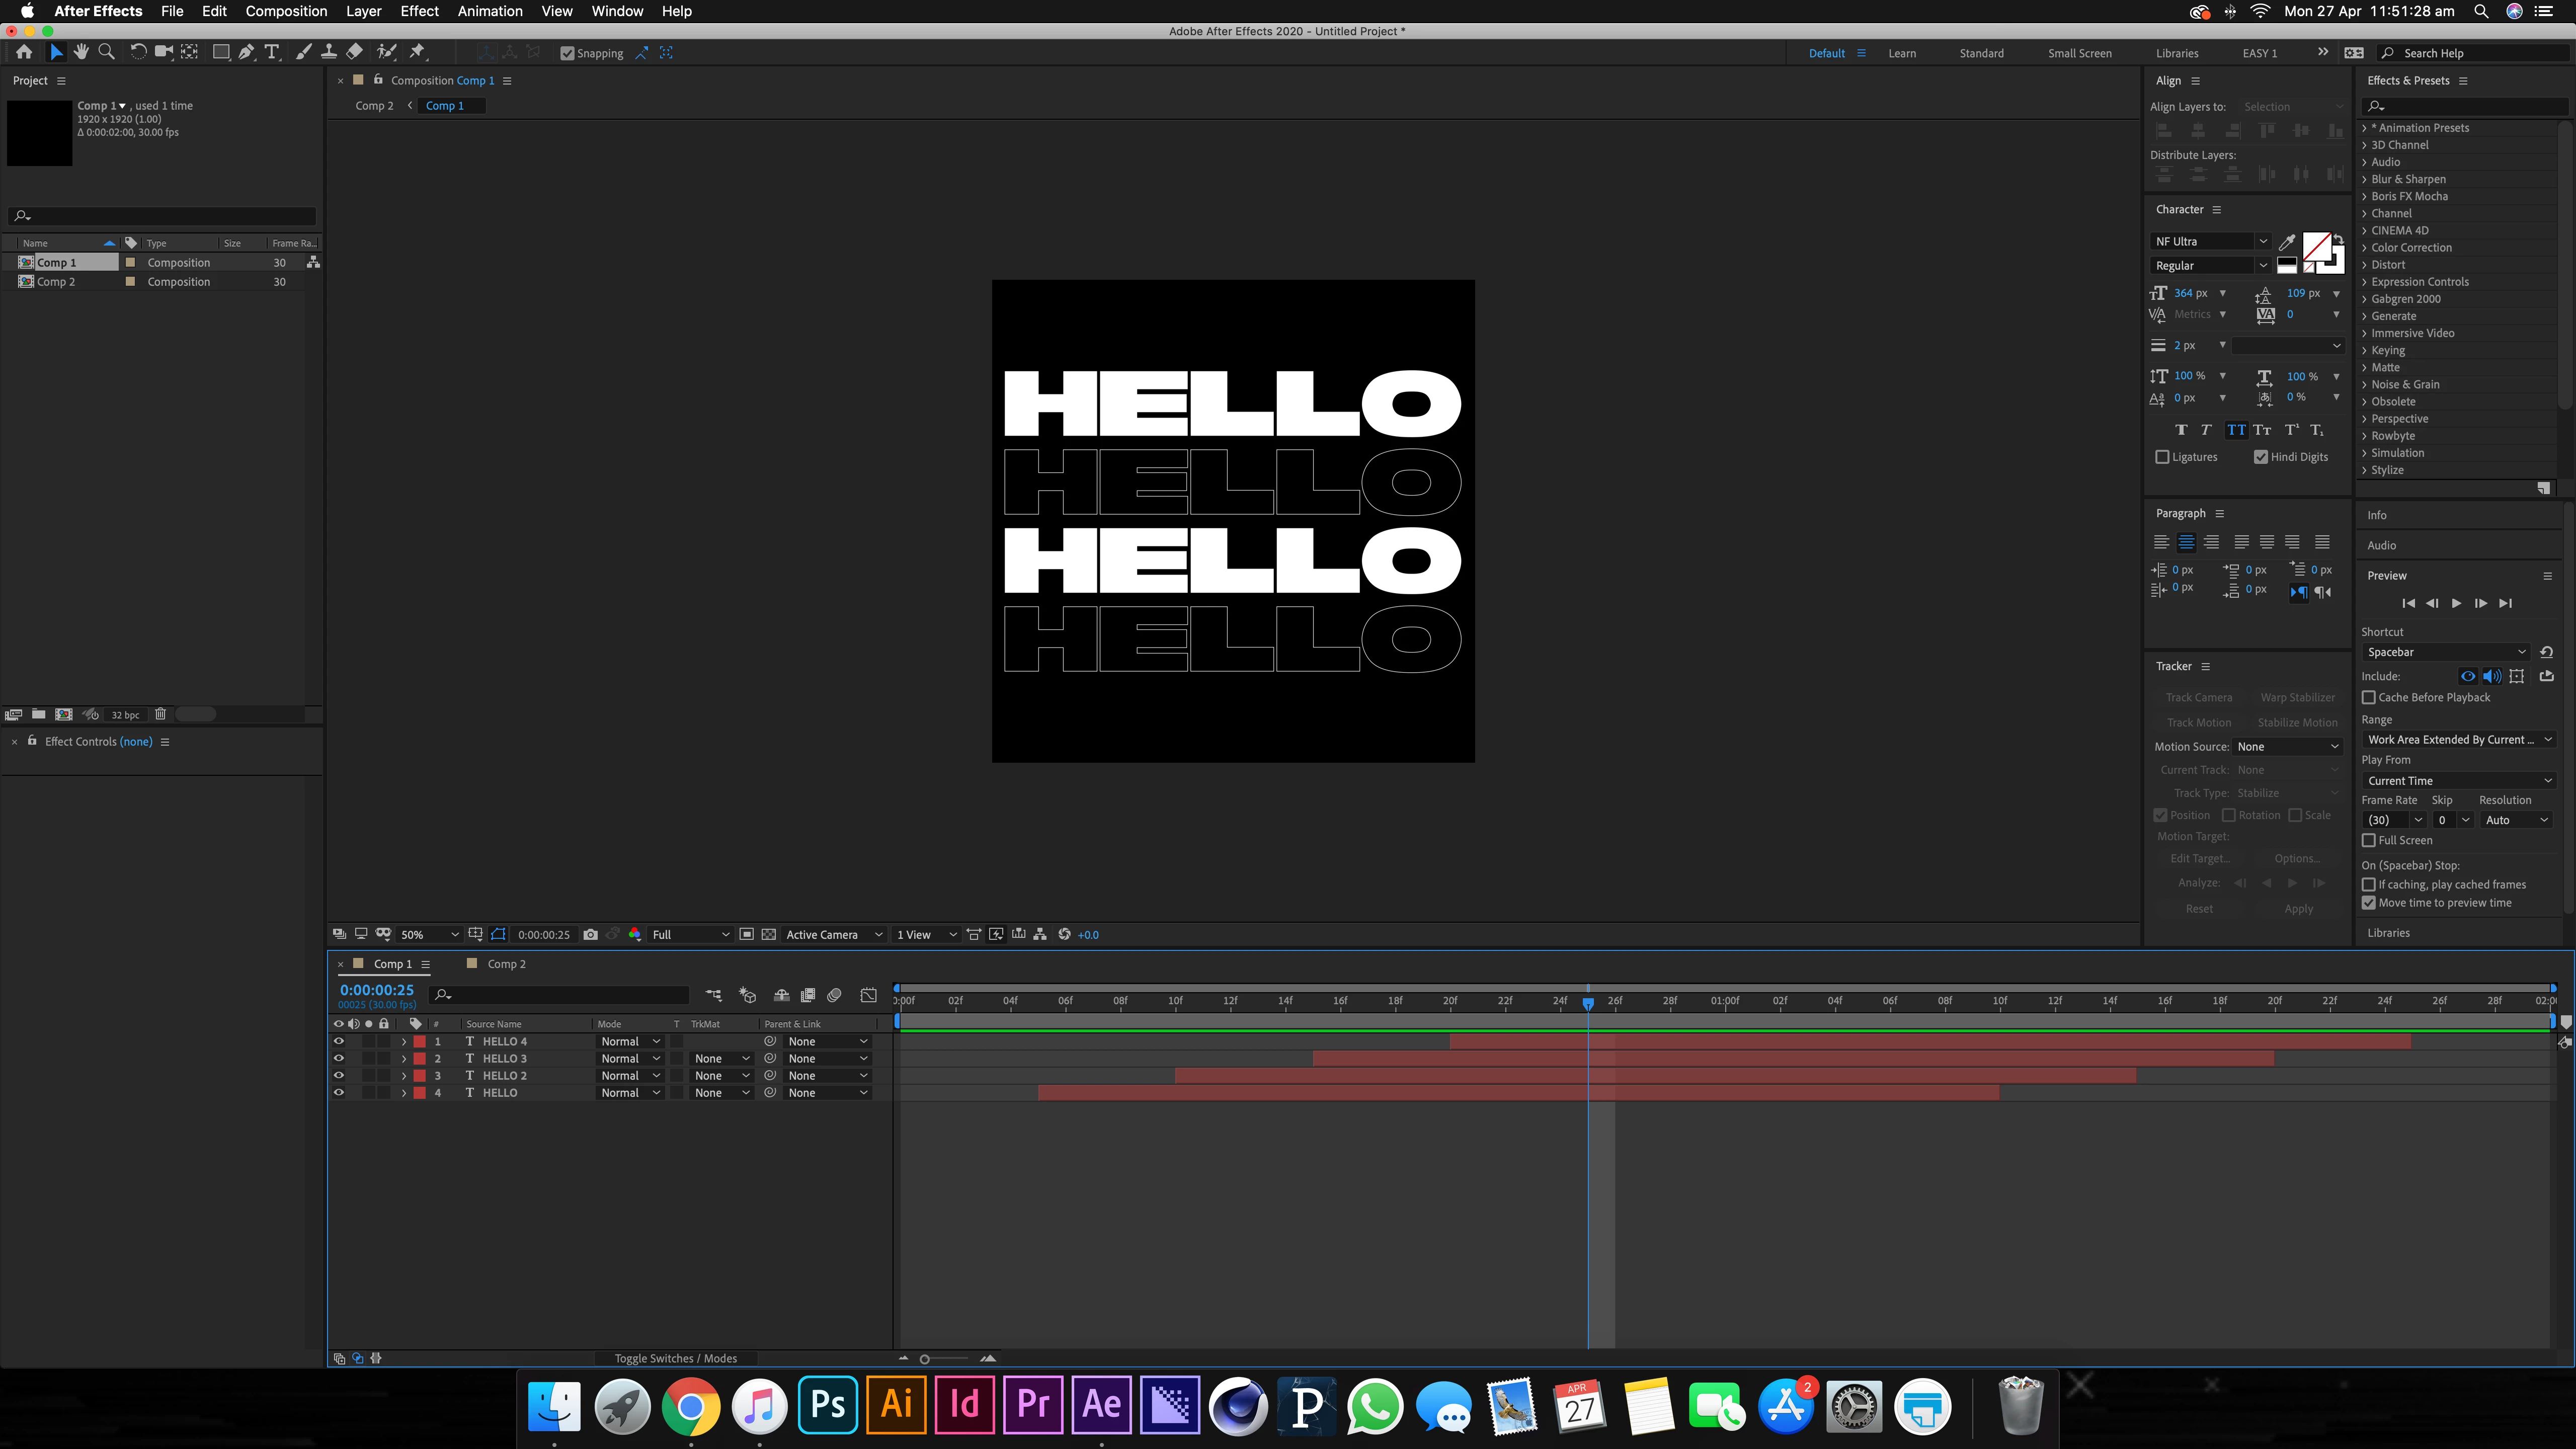This screenshot has width=2576, height=1449.
Task: Click Toggle Switches / Modes button
Action: click(675, 1358)
